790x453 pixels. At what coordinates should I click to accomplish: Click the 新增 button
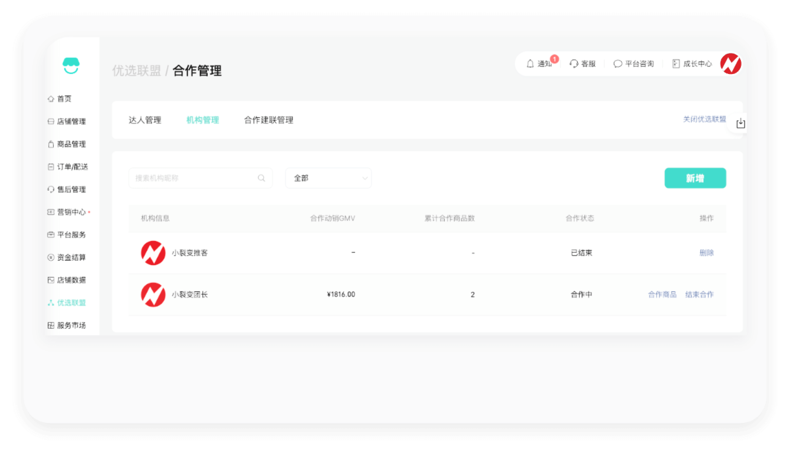tap(695, 178)
